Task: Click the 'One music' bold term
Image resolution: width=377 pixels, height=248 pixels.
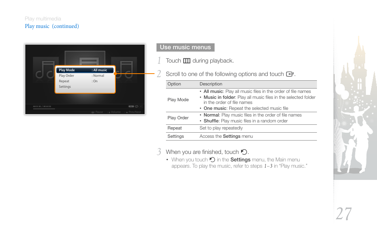Action: coord(215,108)
